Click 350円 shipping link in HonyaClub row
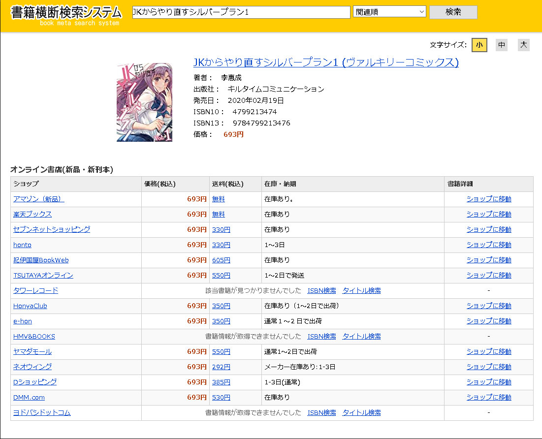Image resolution: width=542 pixels, height=439 pixels. pos(221,306)
